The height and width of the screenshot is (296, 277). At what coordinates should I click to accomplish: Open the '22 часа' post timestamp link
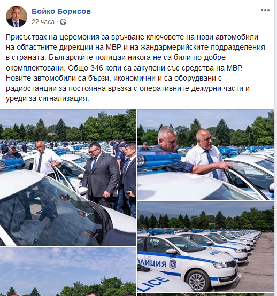coord(43,22)
